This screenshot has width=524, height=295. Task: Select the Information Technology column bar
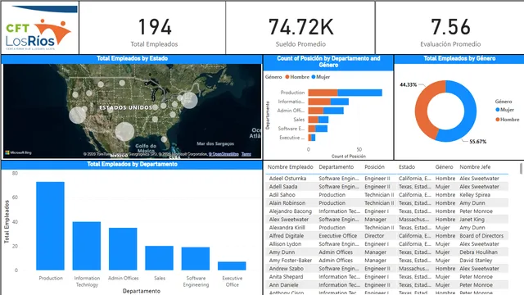[87, 246]
